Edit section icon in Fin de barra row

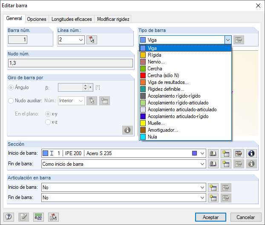[239, 164]
